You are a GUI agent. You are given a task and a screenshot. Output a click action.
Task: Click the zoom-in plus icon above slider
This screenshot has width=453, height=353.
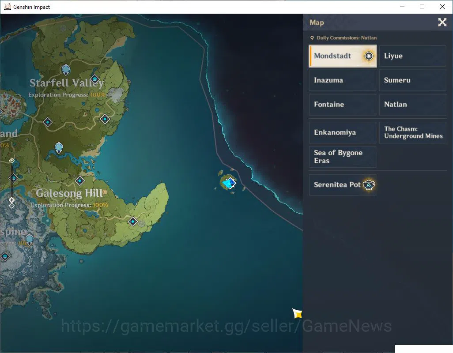point(11,161)
